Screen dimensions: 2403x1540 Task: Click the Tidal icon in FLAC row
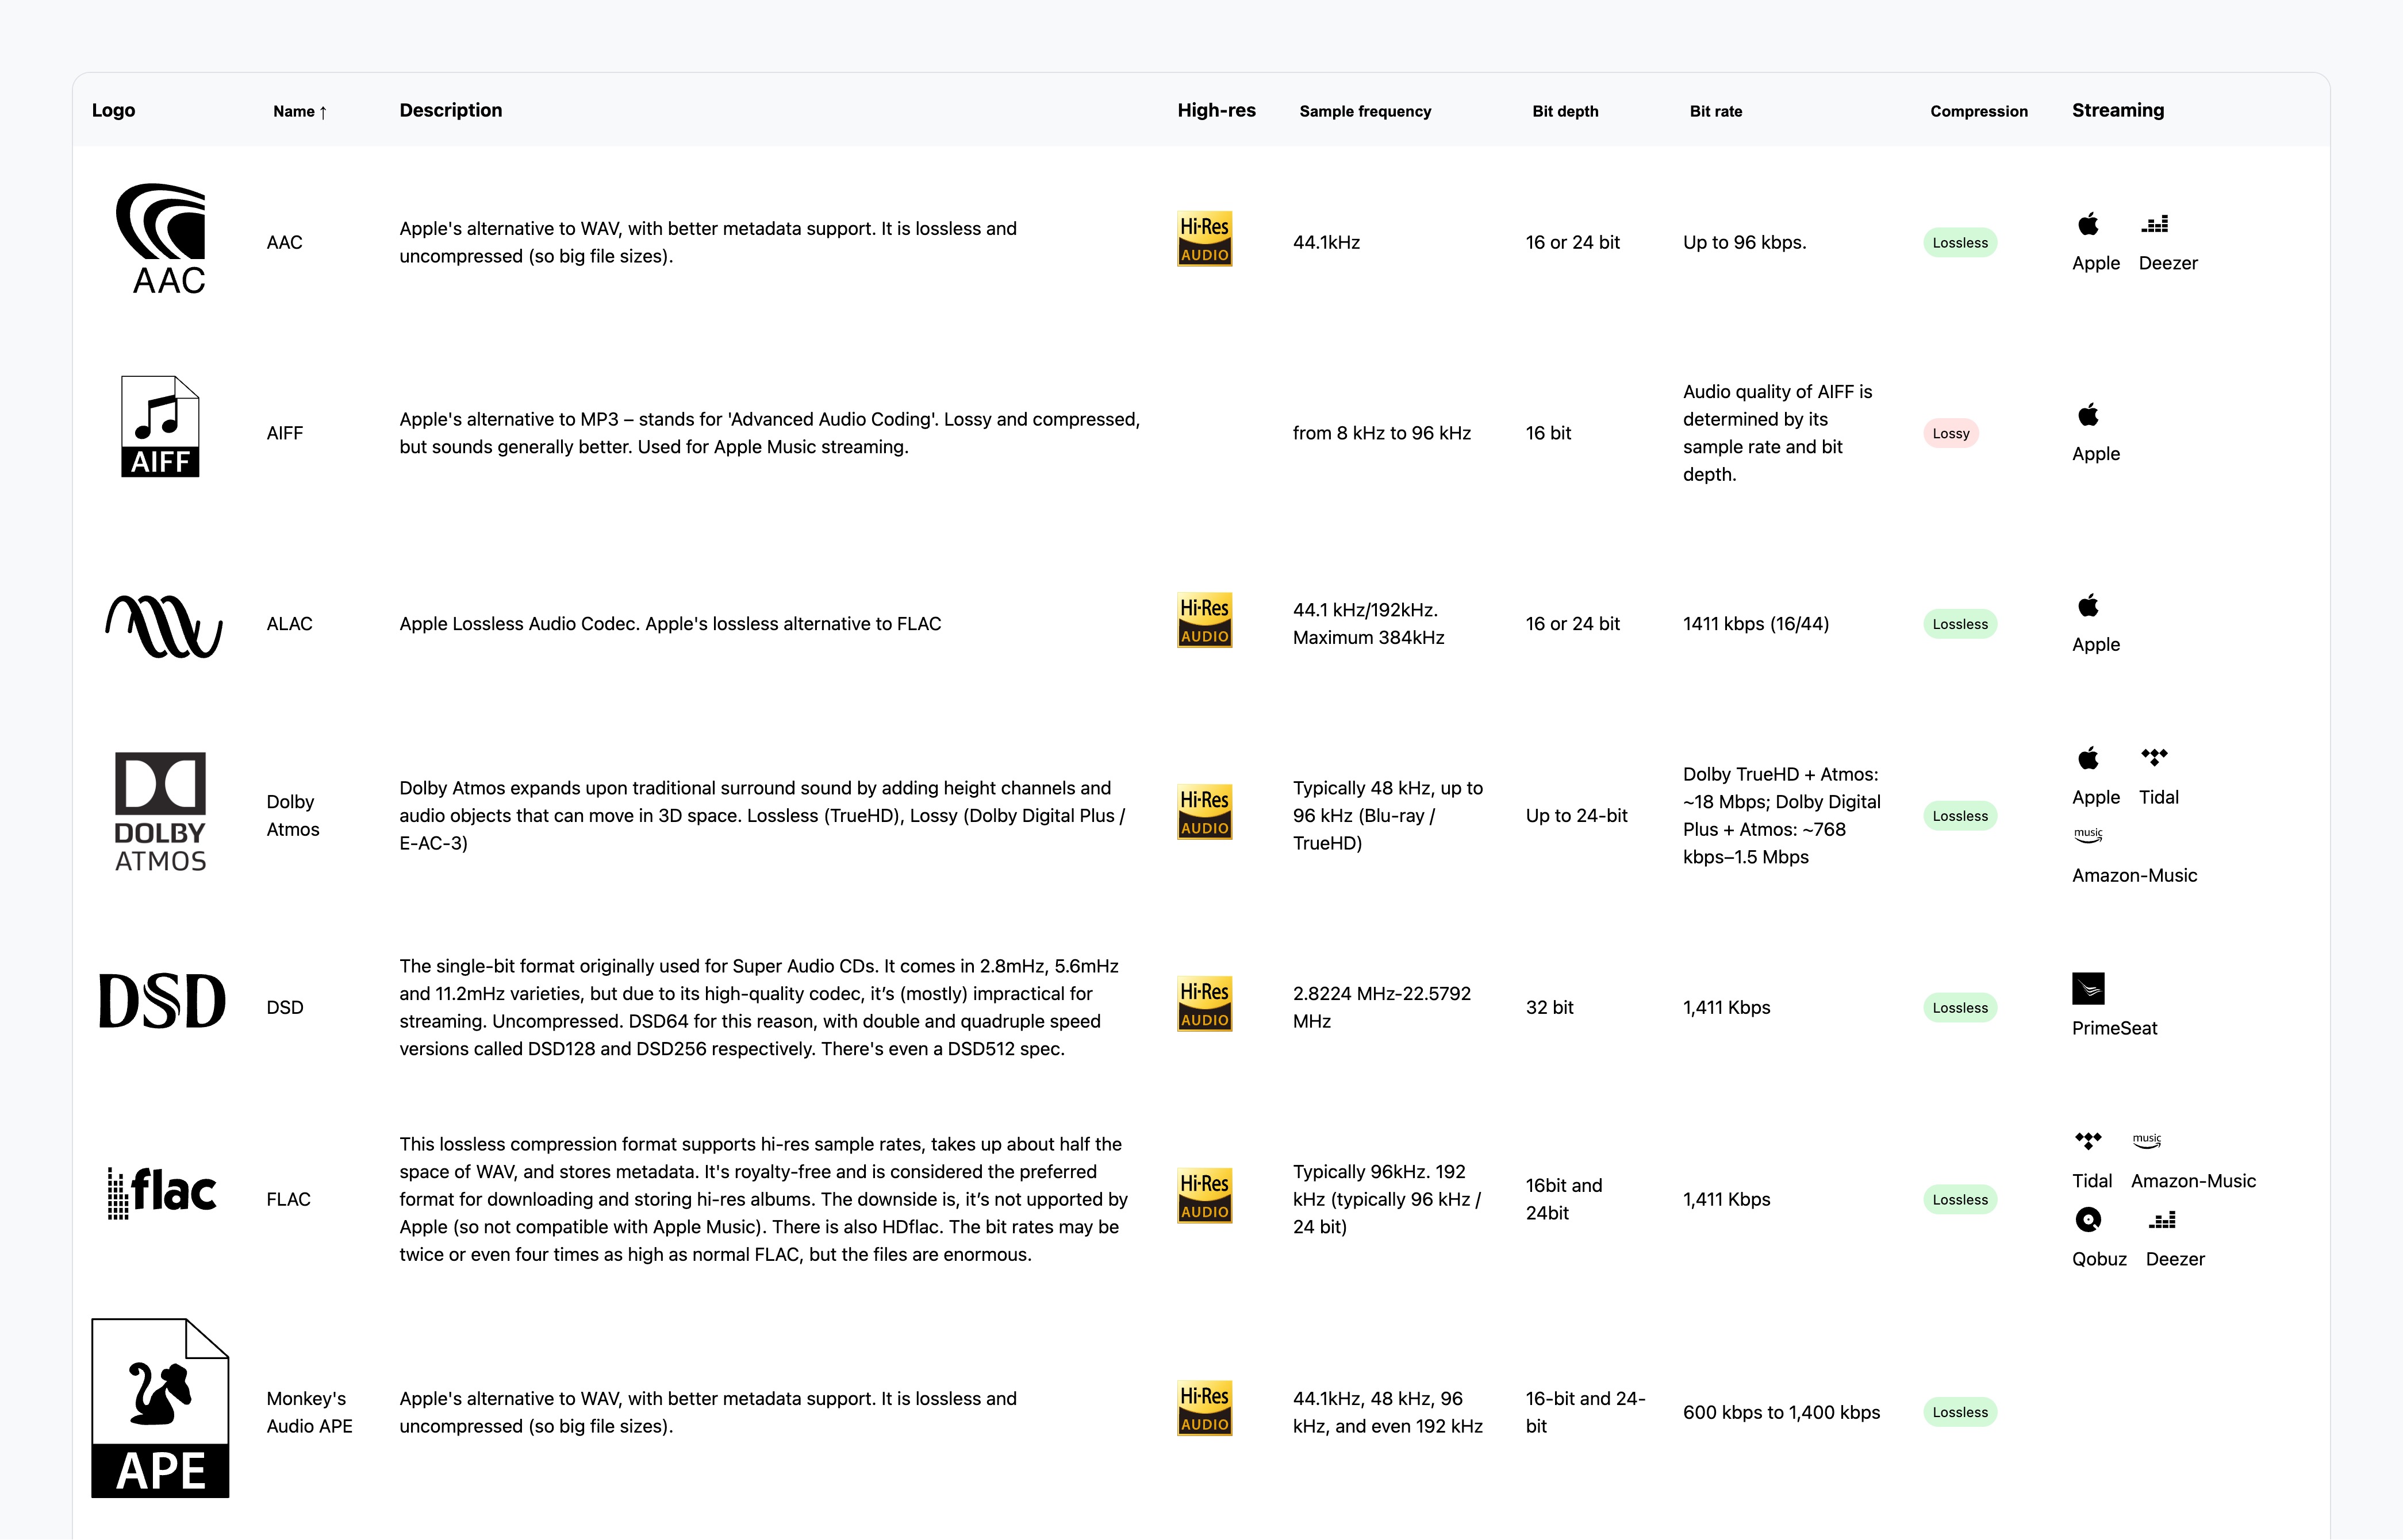point(2088,1141)
